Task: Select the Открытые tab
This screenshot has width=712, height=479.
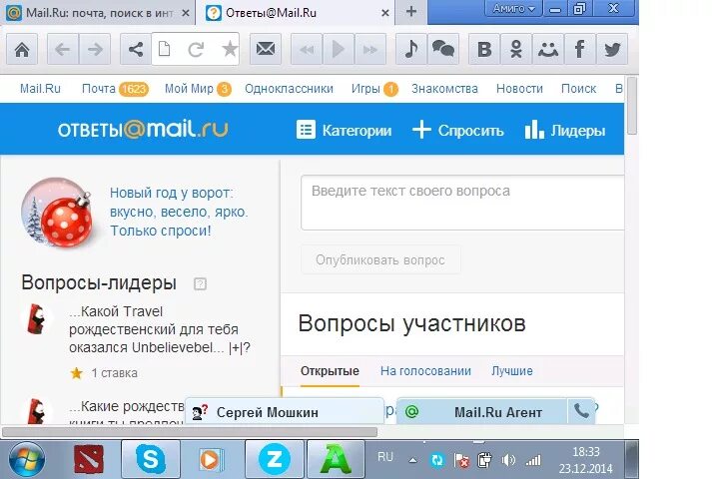Action: click(330, 371)
